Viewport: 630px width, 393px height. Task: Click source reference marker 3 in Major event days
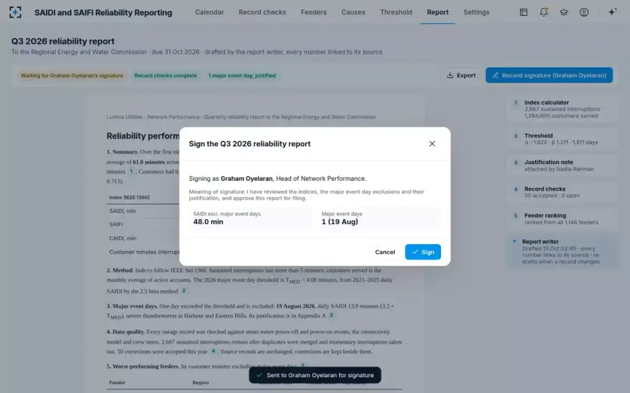[x=331, y=315]
